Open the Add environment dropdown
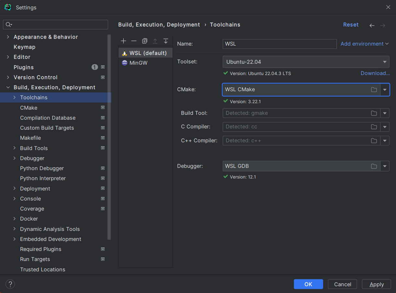 coord(364,44)
